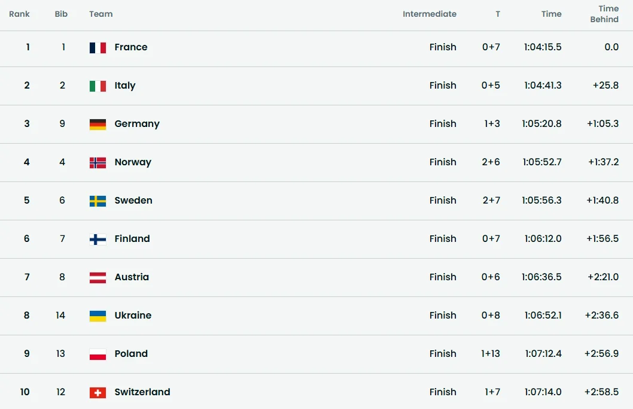Screen dimensions: 633x409
Task: Sort by the Rank column header
Action: 19,14
